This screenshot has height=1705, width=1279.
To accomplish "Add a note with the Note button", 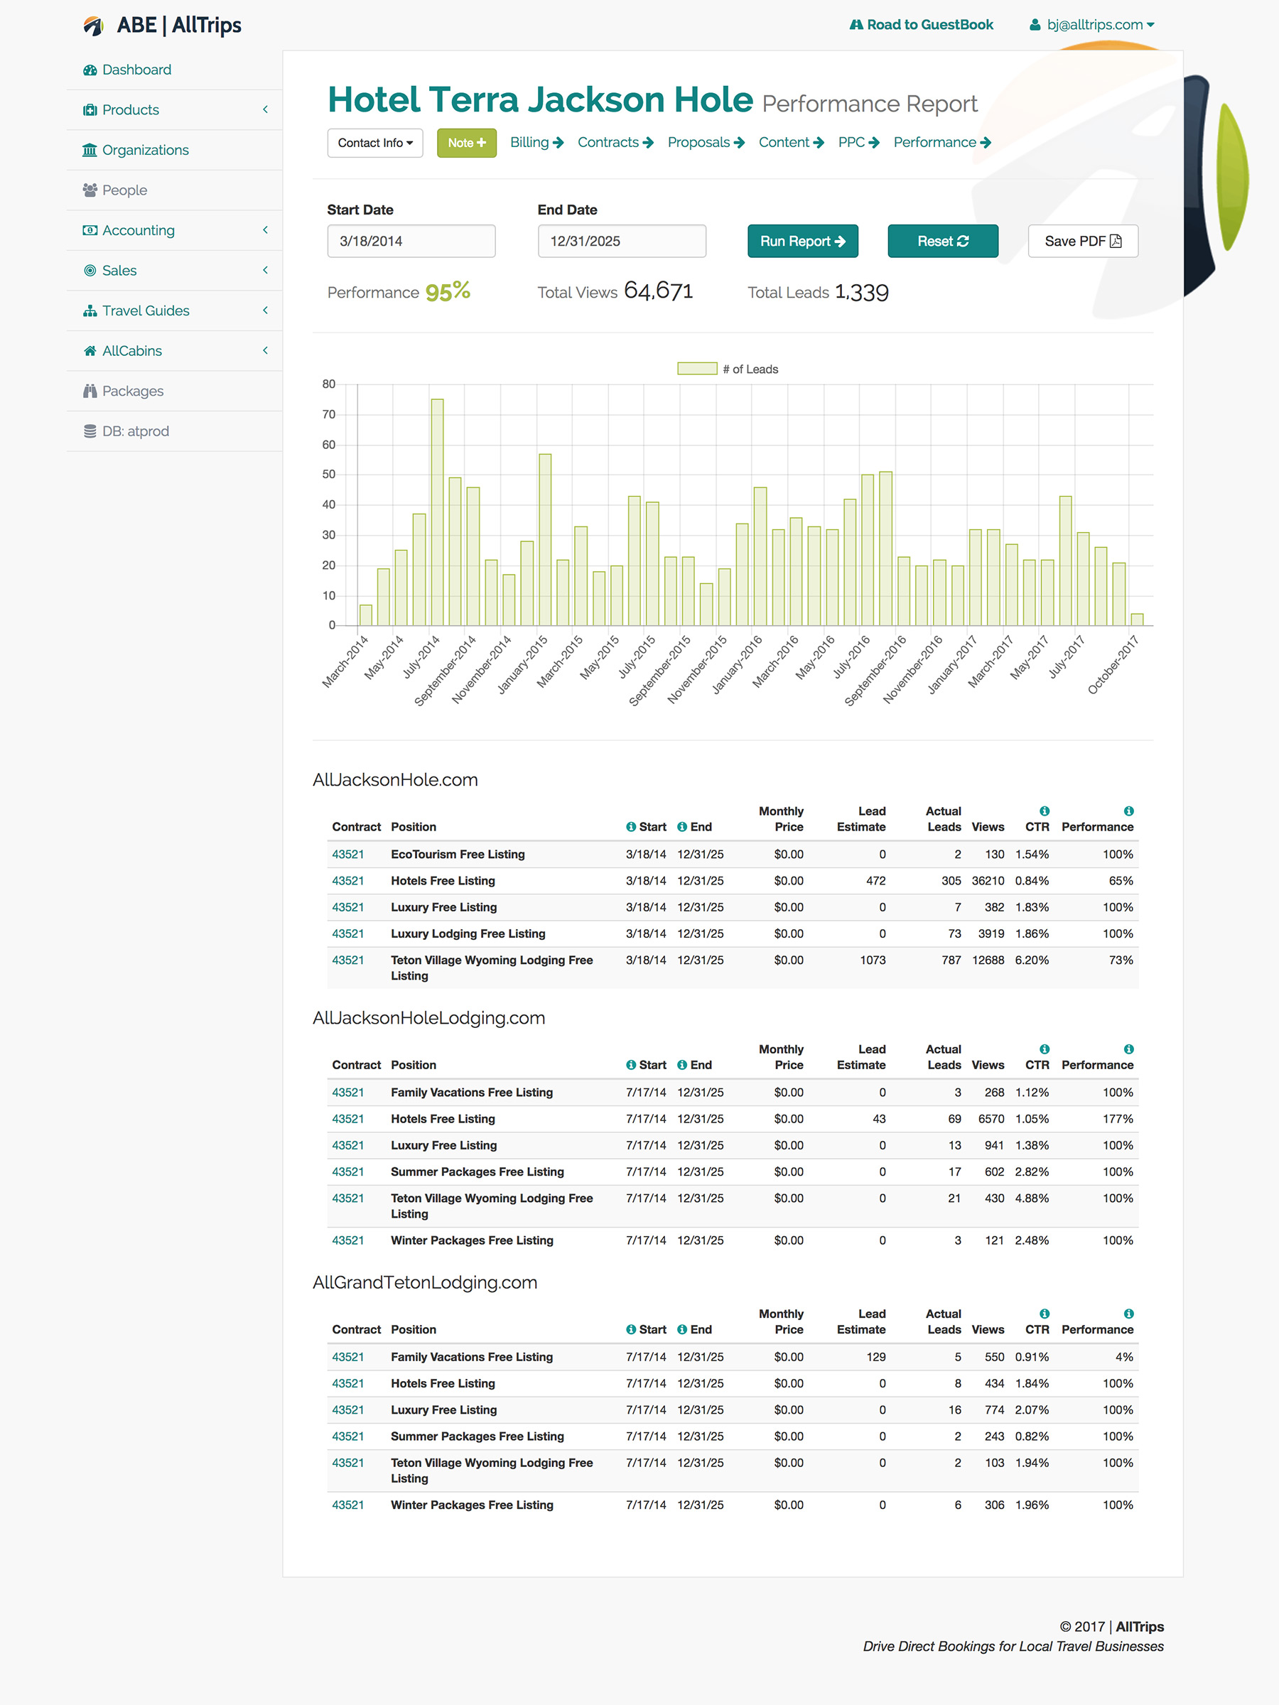I will [x=466, y=144].
